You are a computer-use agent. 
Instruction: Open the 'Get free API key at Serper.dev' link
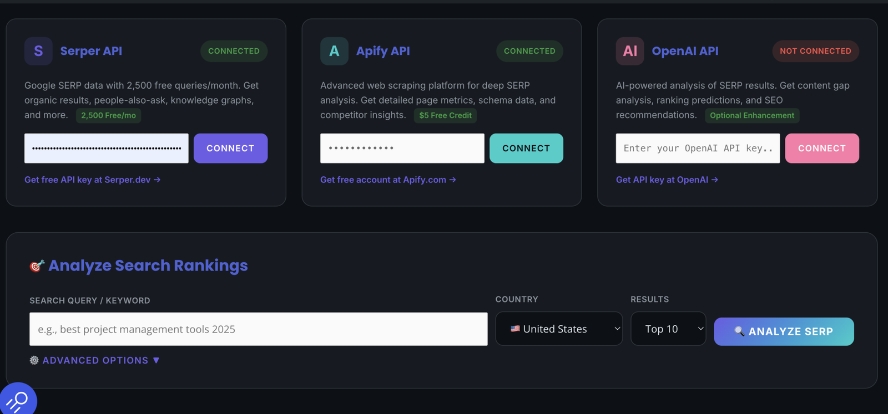(x=93, y=180)
